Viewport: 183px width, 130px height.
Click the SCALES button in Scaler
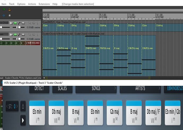59,88
